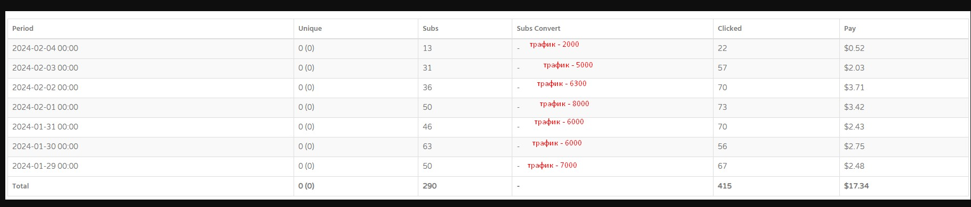This screenshot has width=971, height=207.
Task: Select the Subs column header
Action: pyautogui.click(x=431, y=29)
